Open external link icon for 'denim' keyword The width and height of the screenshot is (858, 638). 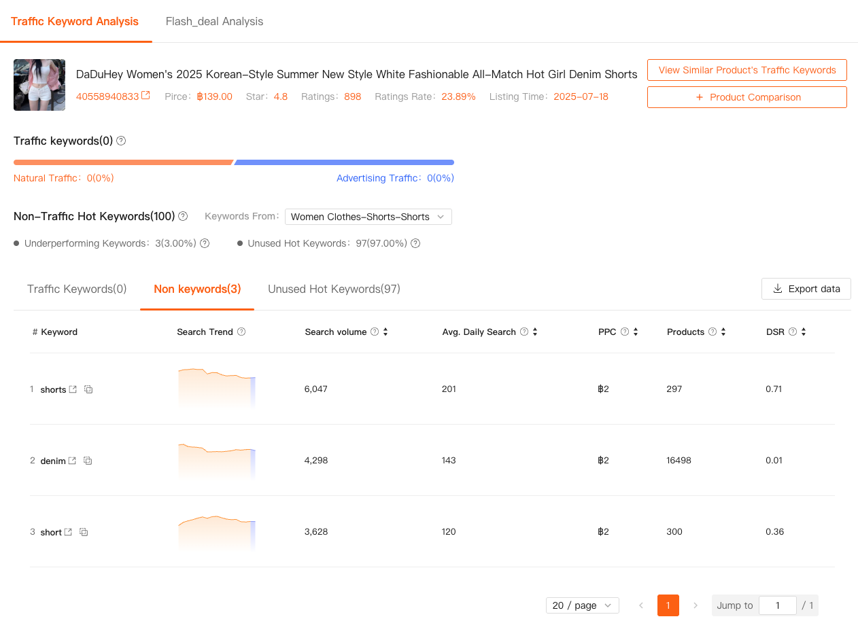(x=72, y=461)
